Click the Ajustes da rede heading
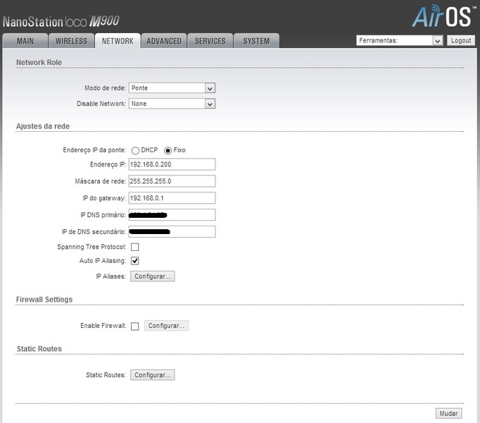Viewport: 480px width, 423px height. coord(43,126)
